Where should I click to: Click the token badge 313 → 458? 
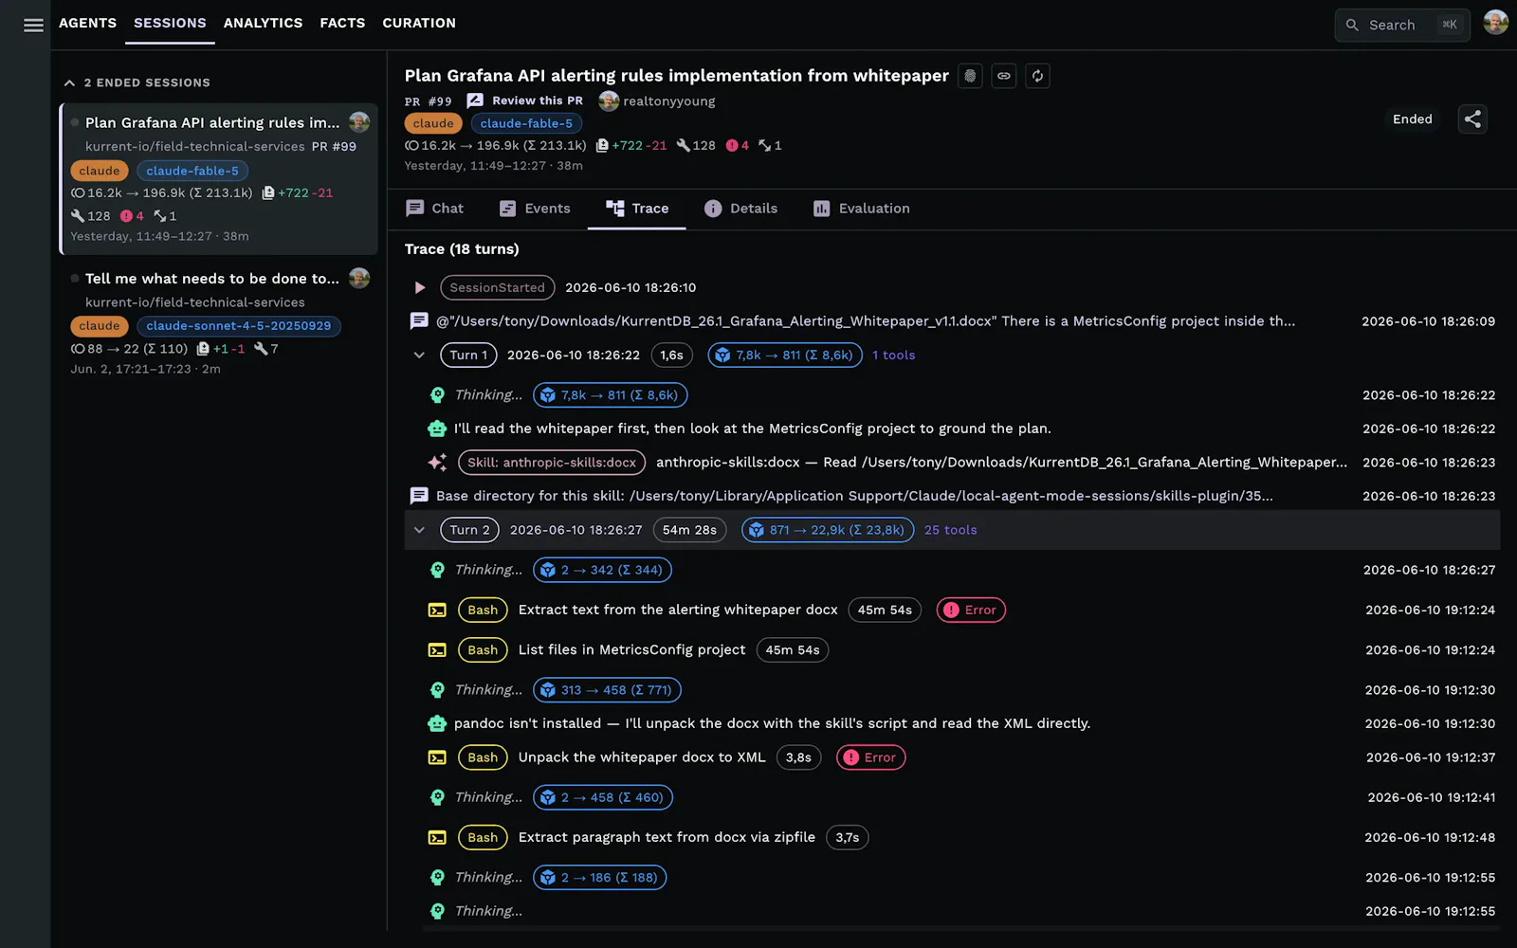tap(607, 690)
